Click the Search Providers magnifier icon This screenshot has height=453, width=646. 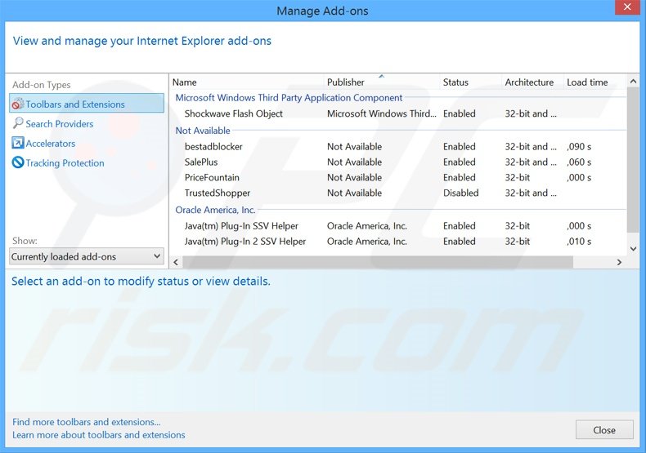coord(18,123)
